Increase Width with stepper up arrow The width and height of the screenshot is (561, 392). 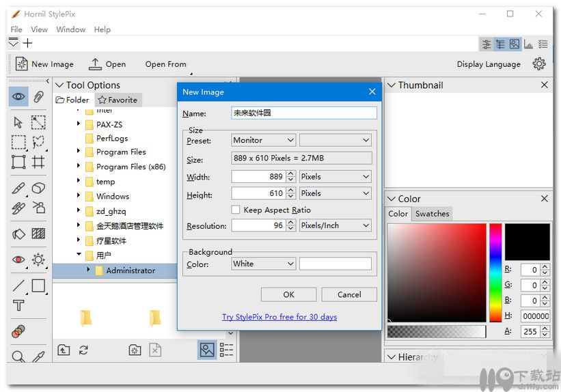291,173
